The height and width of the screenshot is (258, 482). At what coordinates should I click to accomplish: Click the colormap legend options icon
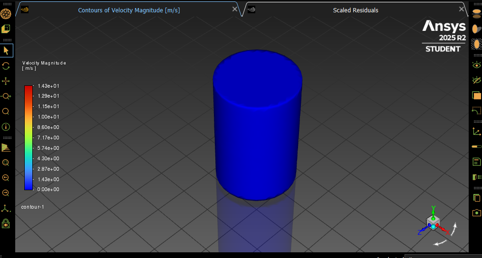click(476, 177)
